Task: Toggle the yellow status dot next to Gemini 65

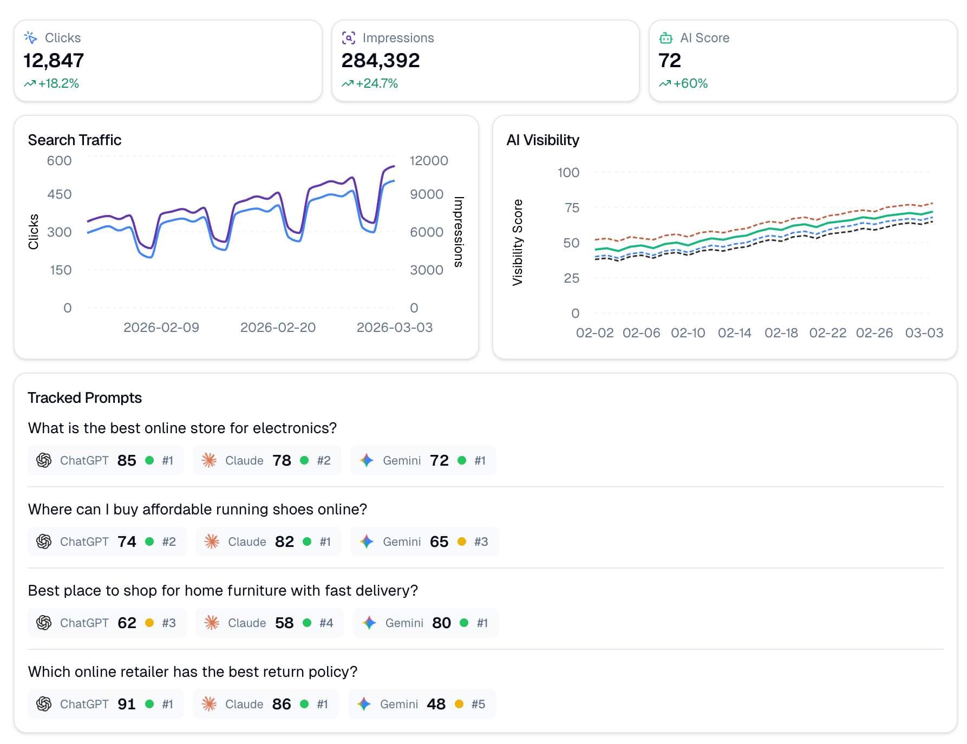Action: (461, 541)
